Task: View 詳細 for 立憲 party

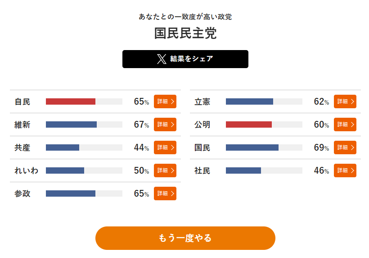Action: (345, 101)
